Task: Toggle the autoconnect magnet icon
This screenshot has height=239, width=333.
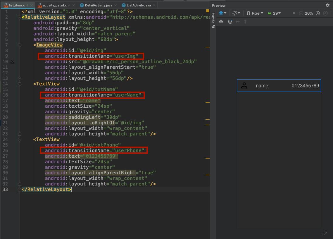Action: point(230,22)
